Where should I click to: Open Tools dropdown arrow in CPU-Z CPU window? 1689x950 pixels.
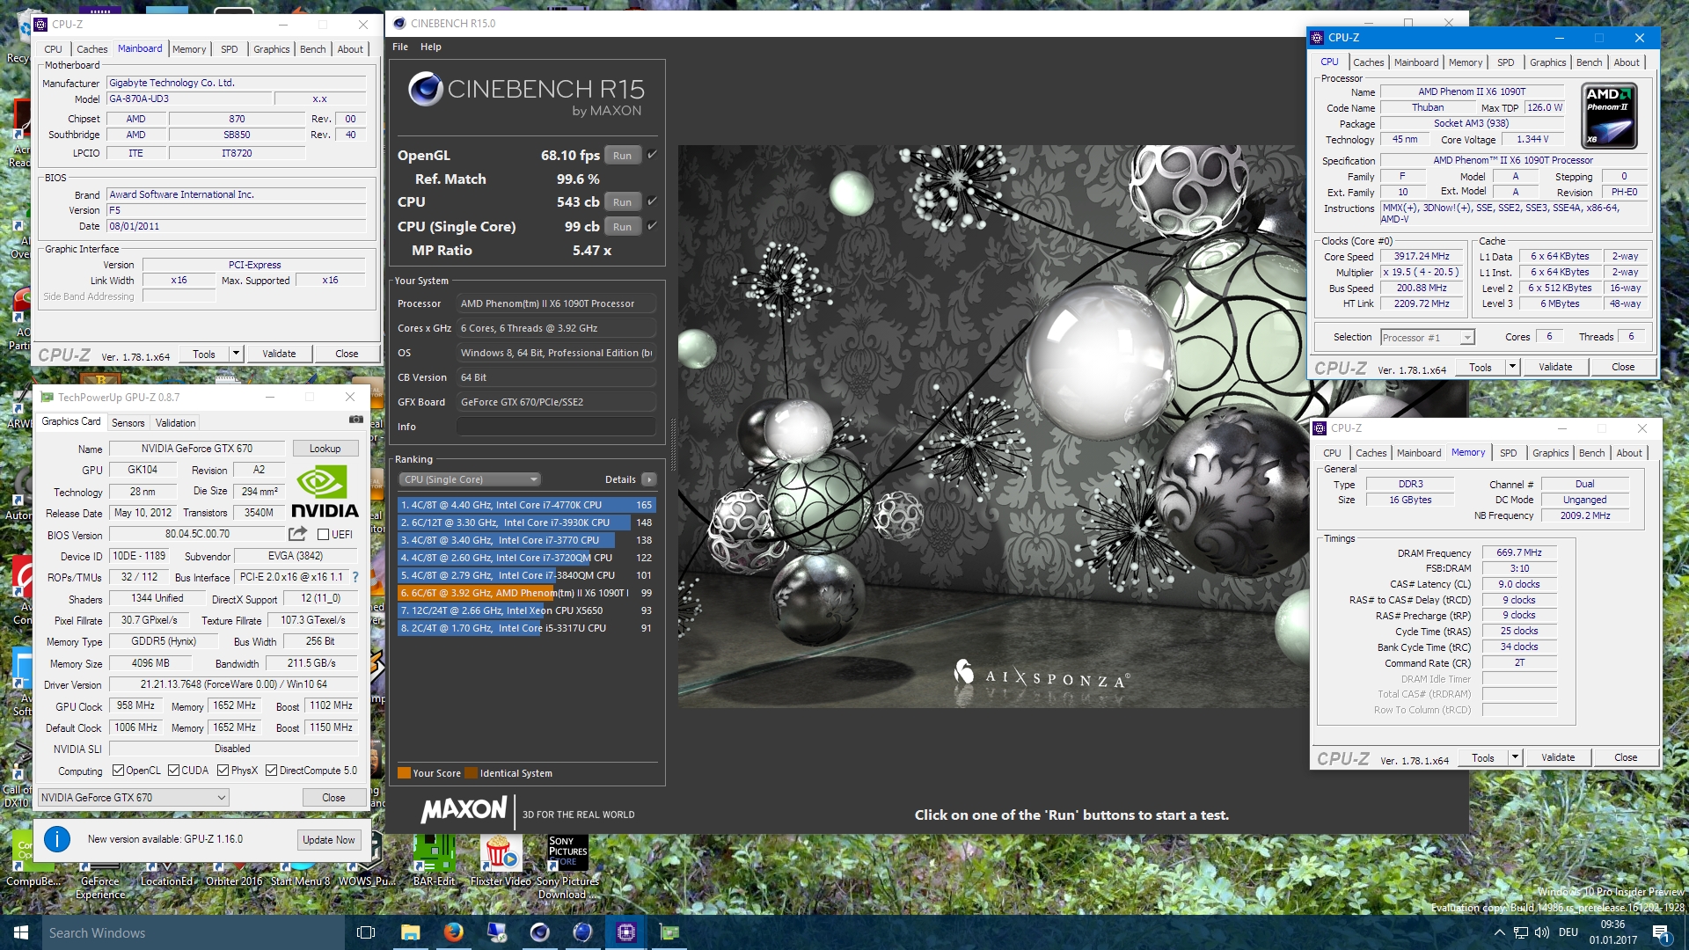1512,367
